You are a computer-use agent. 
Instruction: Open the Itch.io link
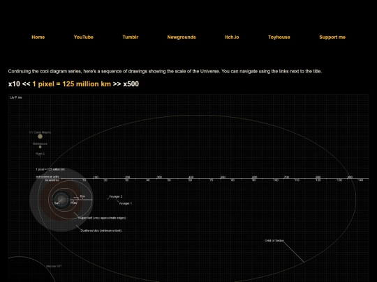(x=232, y=37)
